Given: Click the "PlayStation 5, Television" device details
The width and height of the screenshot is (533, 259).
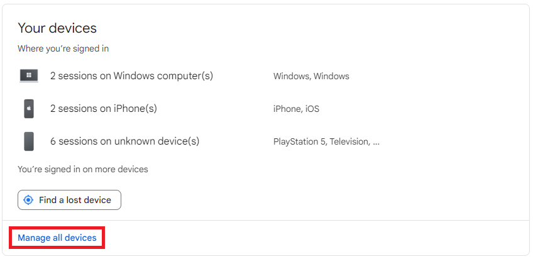Looking at the screenshot, I should [322, 141].
